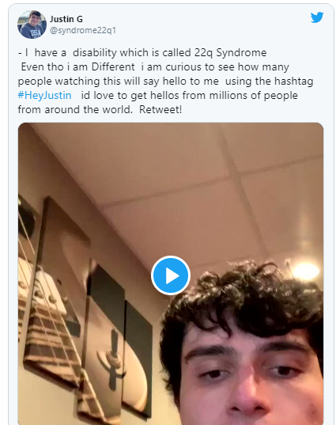Click the "from around the world" text
Screen dimensions: 336x425
coord(74,110)
